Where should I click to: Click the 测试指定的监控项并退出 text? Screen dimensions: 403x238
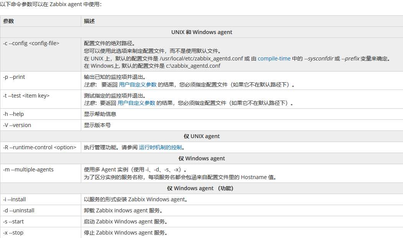click(x=115, y=96)
